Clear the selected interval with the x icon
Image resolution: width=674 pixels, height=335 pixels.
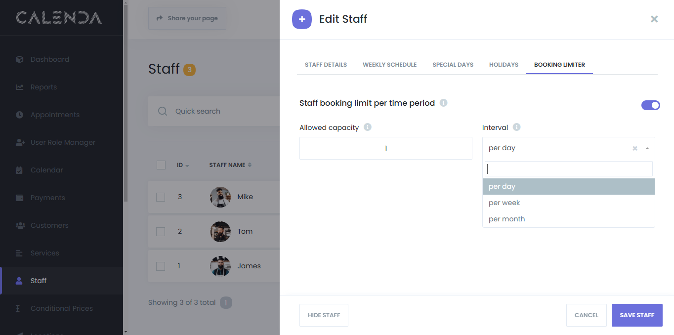[x=635, y=148]
